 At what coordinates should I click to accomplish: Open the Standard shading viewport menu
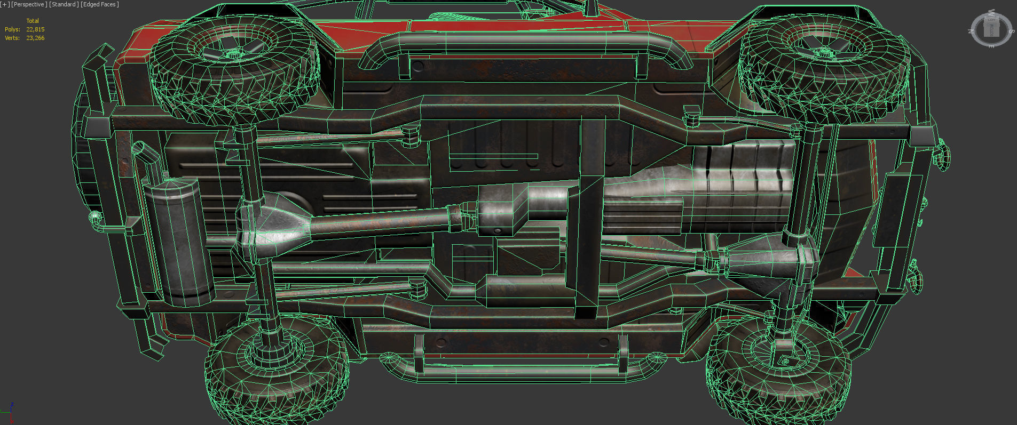point(64,4)
